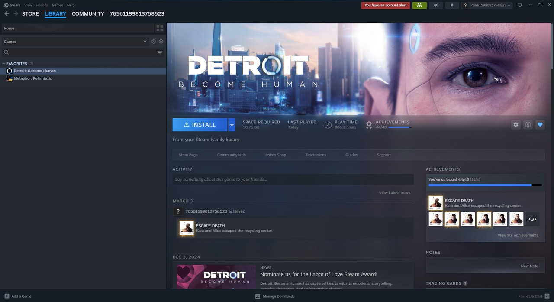Open the Support link
The image size is (554, 302).
[x=384, y=155]
